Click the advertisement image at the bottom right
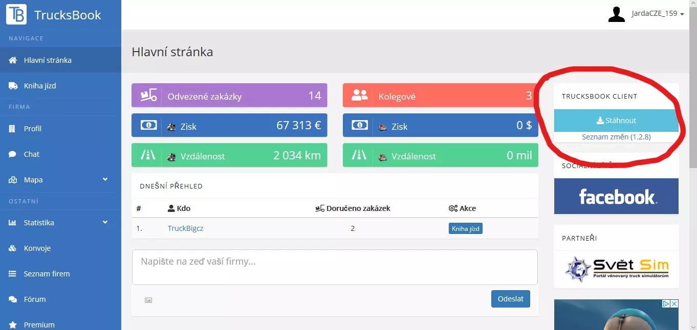This screenshot has width=697, height=330. coord(616,315)
